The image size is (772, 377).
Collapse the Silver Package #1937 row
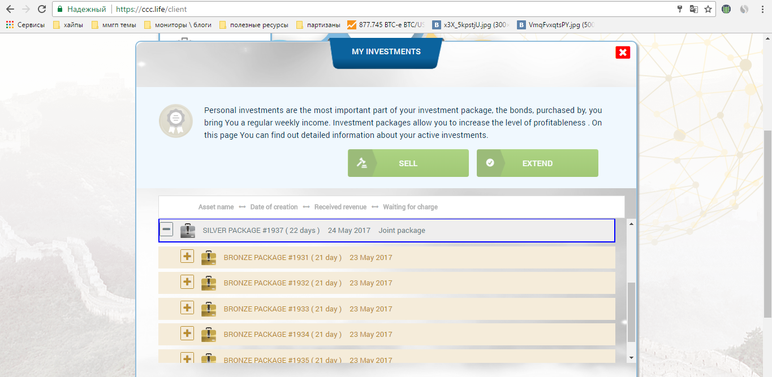pos(167,230)
